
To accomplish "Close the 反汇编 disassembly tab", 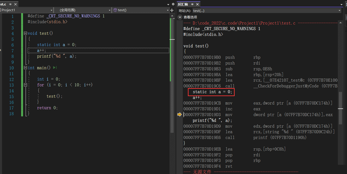I will [197, 4].
